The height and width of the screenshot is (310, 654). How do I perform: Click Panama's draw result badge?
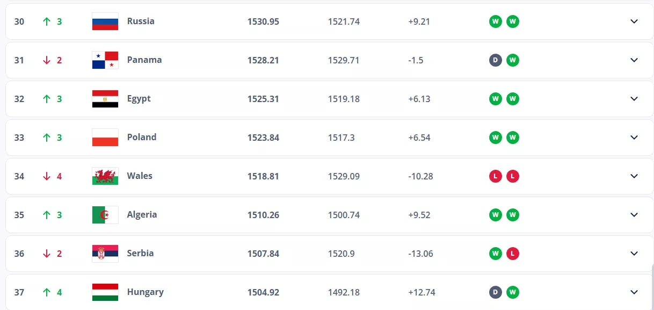pyautogui.click(x=495, y=60)
